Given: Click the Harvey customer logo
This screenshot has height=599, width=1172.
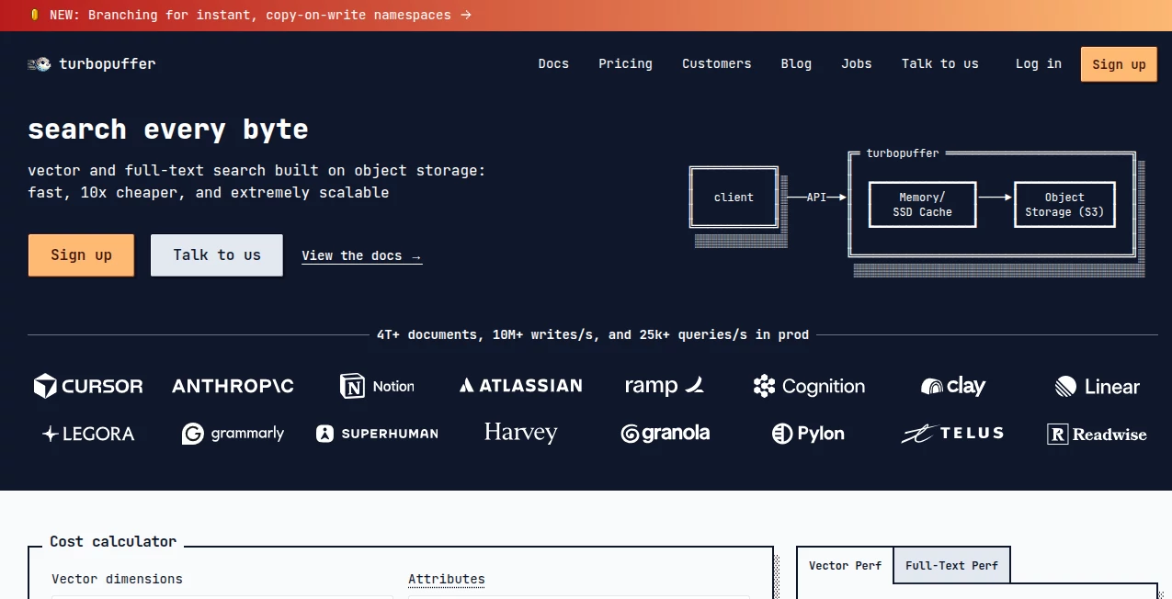Looking at the screenshot, I should [x=520, y=433].
